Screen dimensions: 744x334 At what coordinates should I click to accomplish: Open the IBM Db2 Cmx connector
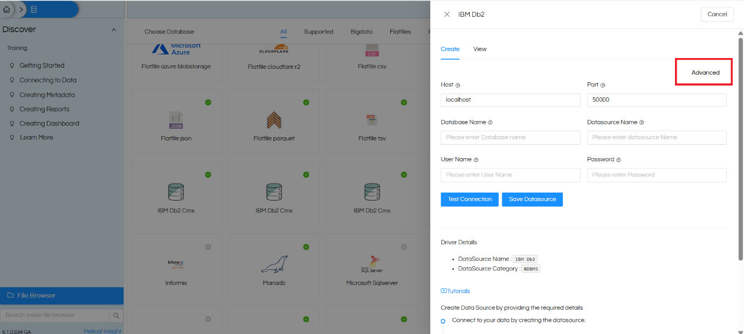[x=176, y=194]
